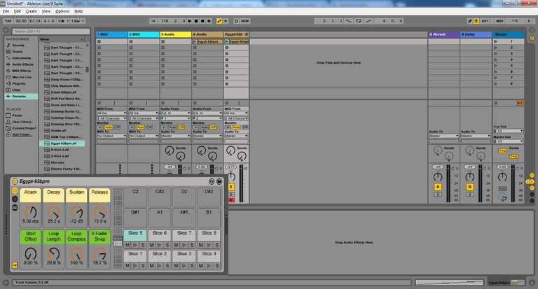Start playback with the transport Play button

pyautogui.click(x=190, y=21)
